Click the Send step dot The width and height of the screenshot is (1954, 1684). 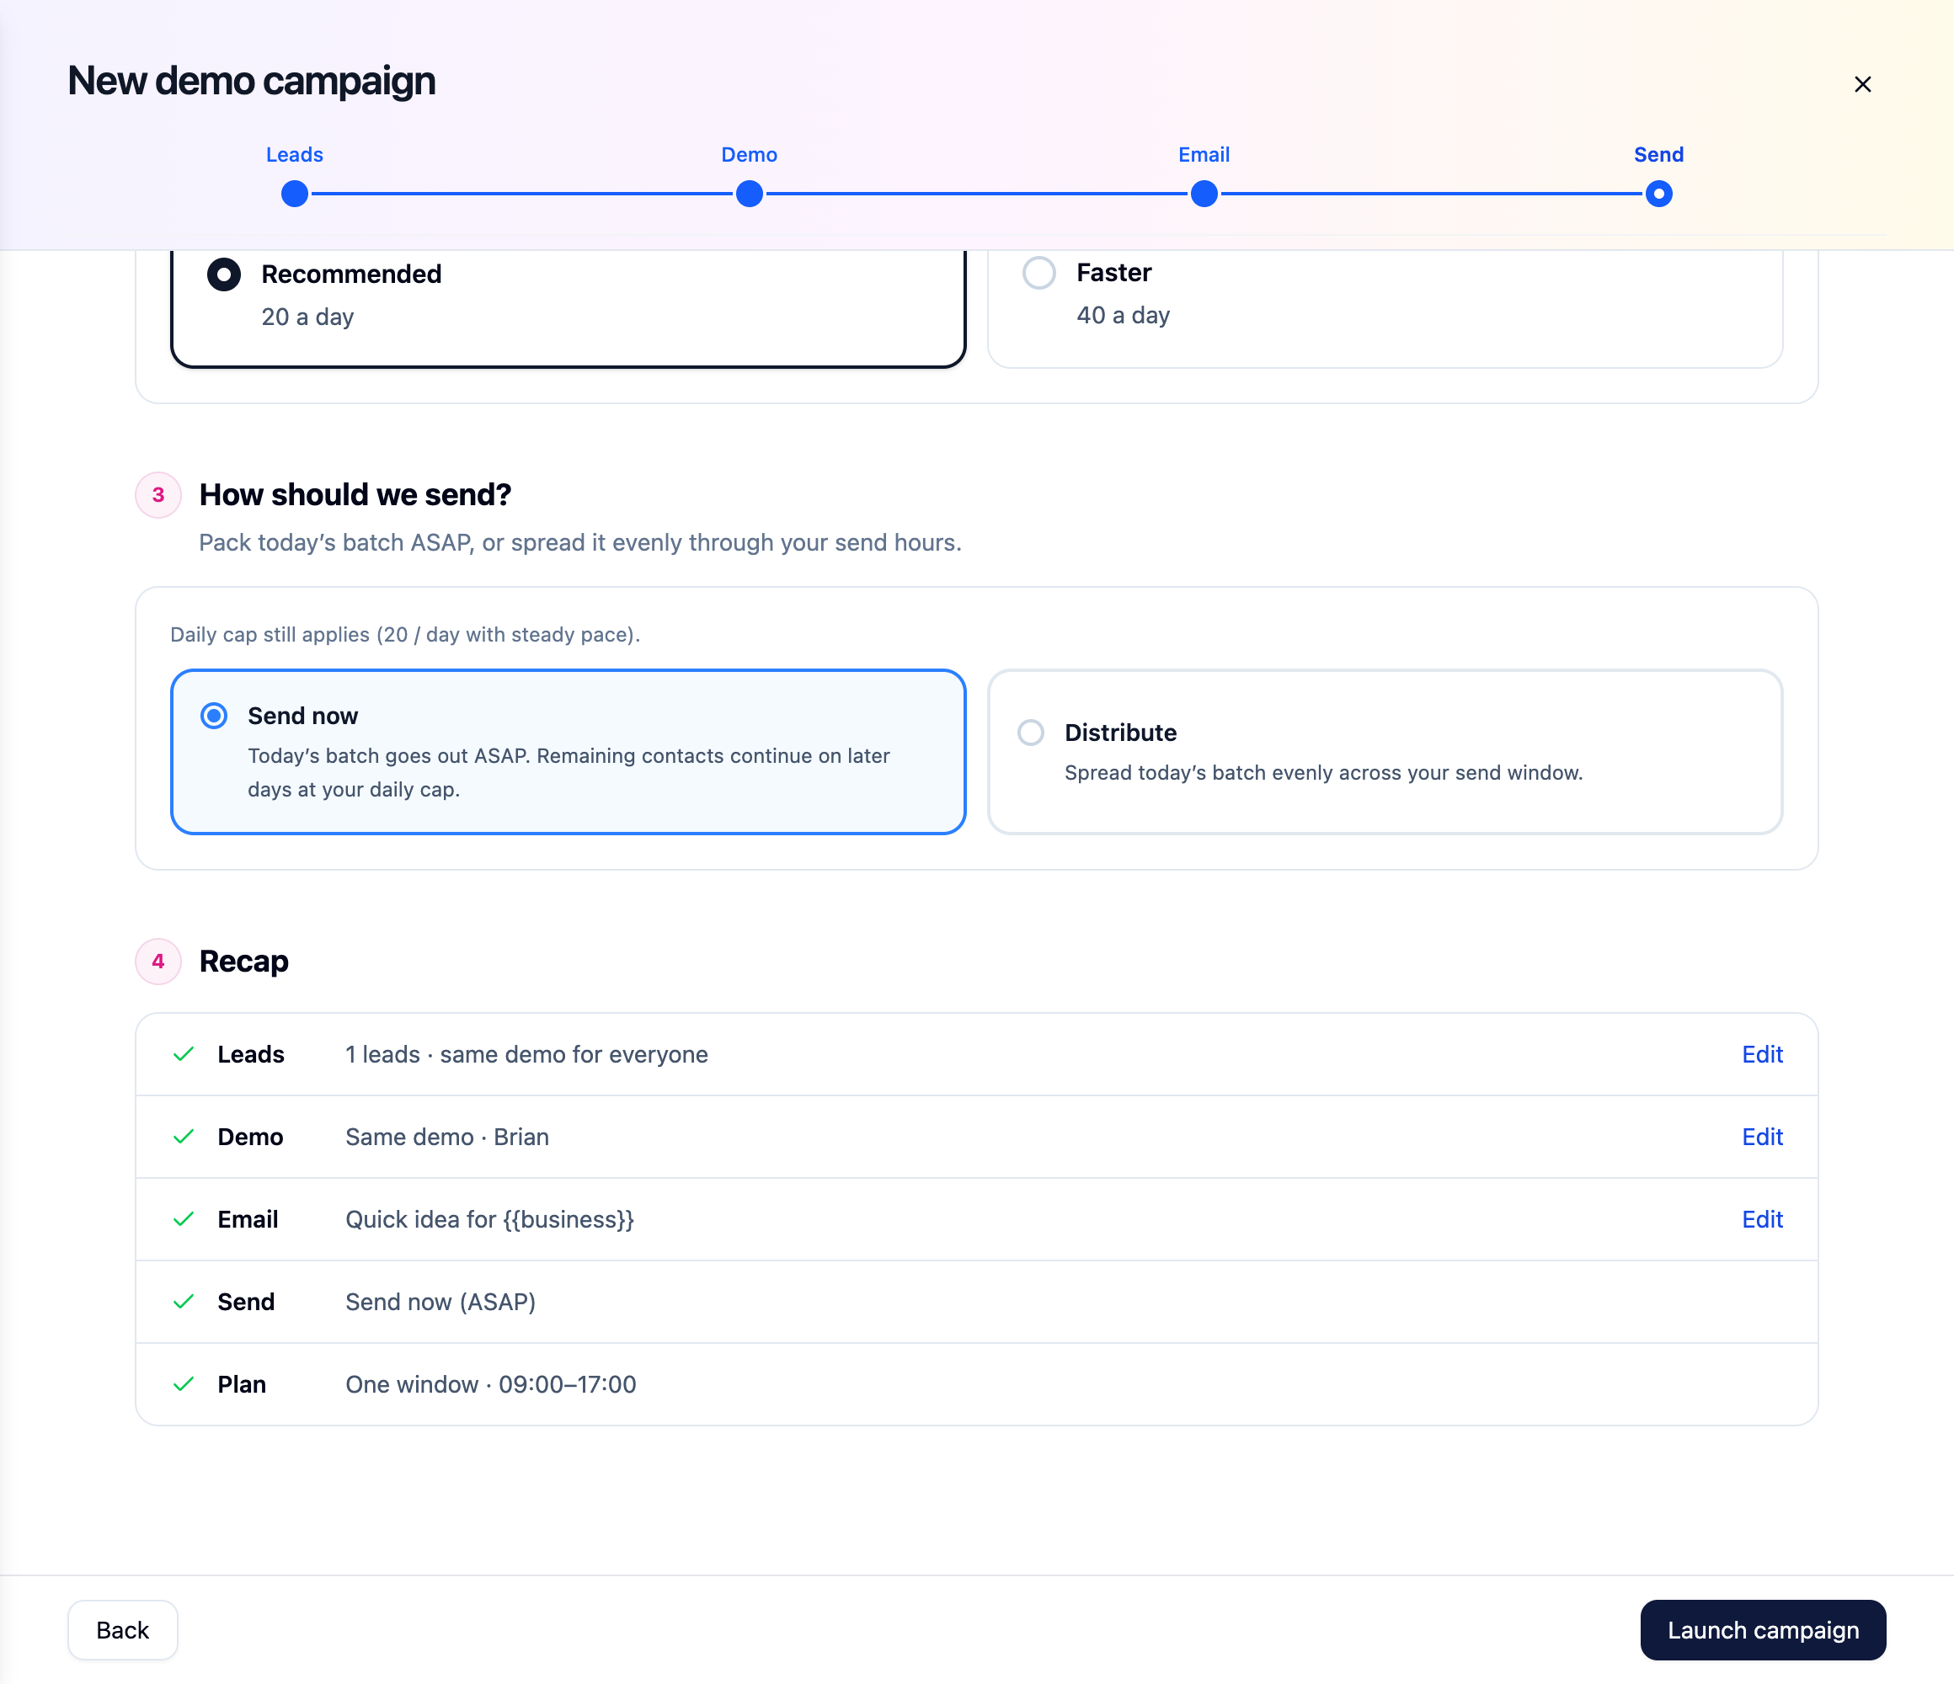[1659, 195]
